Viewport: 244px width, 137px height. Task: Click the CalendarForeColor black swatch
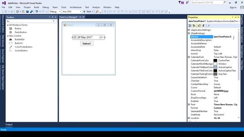215,61
